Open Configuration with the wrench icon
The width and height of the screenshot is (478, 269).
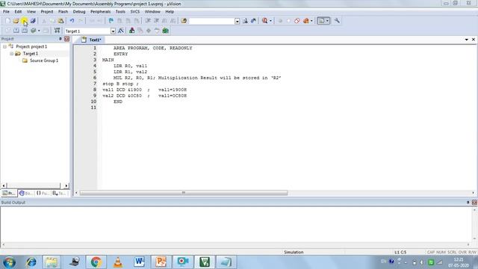[337, 21]
